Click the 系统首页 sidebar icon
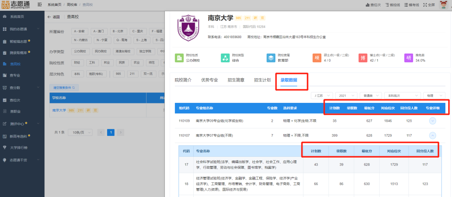The height and width of the screenshot is (197, 452). 5,17
